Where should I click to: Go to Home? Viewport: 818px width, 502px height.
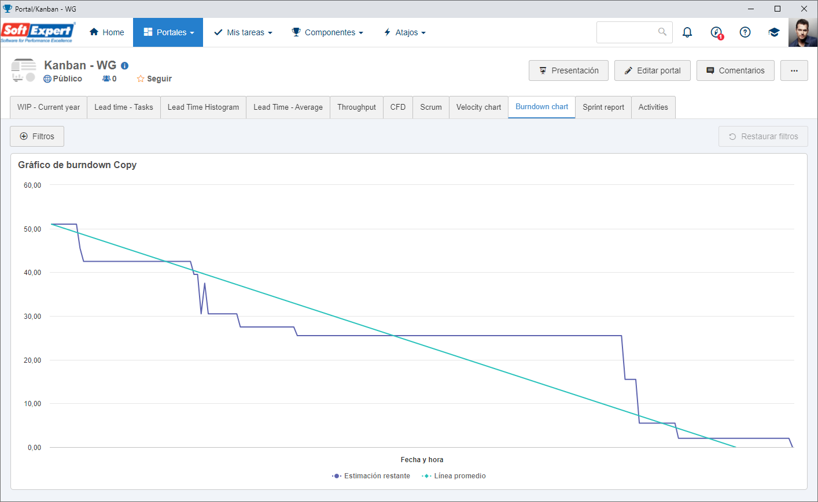[x=107, y=32]
